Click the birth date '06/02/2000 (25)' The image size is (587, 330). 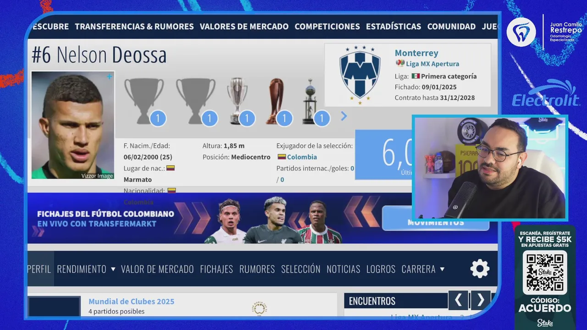(x=148, y=157)
